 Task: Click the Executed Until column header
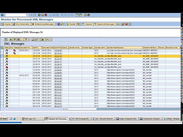coord(48,48)
